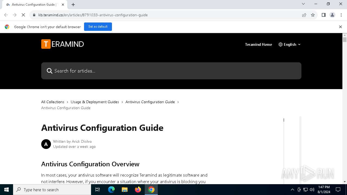Open volume control in system tray
The width and height of the screenshot is (347, 195).
coord(312,190)
